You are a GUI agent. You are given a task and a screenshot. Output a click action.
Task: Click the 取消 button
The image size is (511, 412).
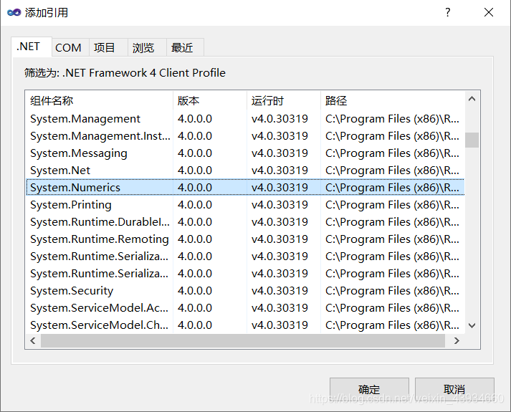coord(454,389)
